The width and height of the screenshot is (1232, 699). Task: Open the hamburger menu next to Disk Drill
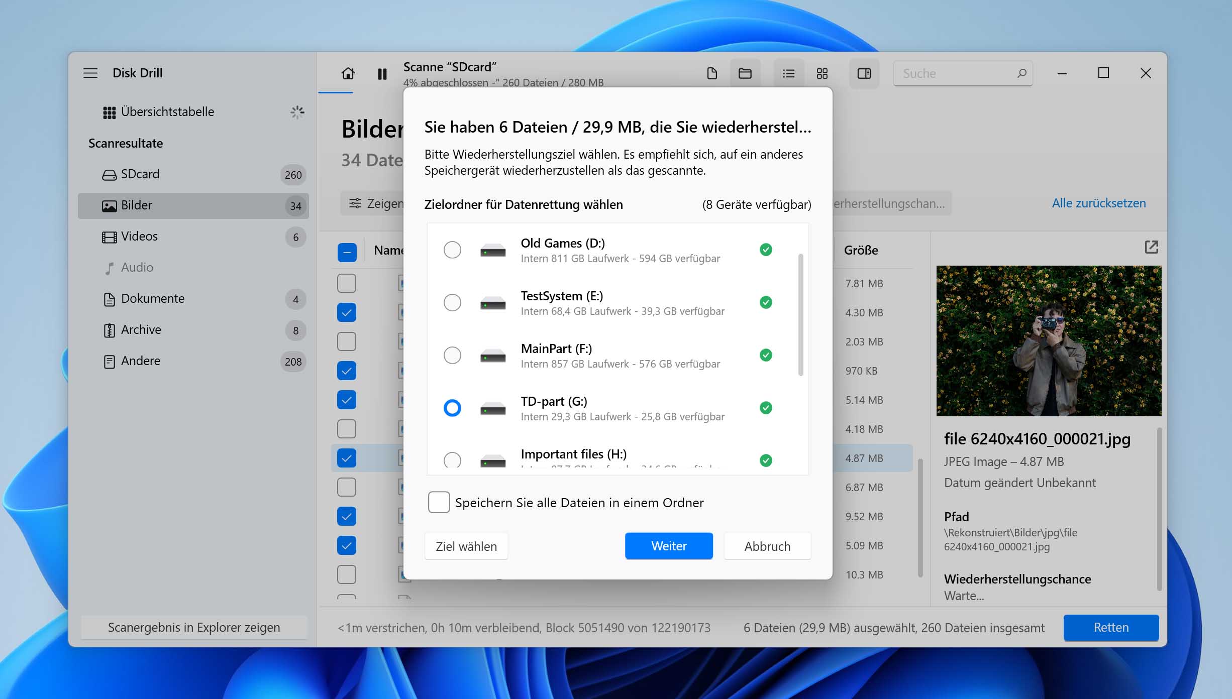tap(90, 73)
